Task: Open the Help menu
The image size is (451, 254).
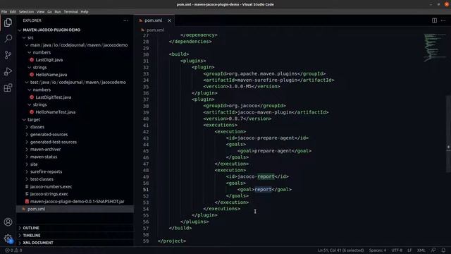Action: click(x=85, y=12)
